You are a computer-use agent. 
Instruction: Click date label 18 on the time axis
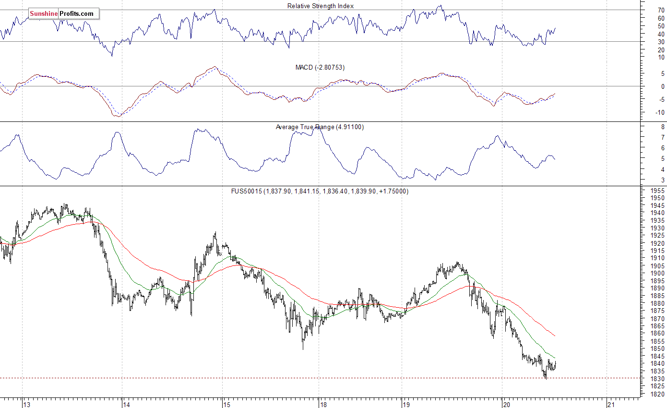tap(323, 405)
